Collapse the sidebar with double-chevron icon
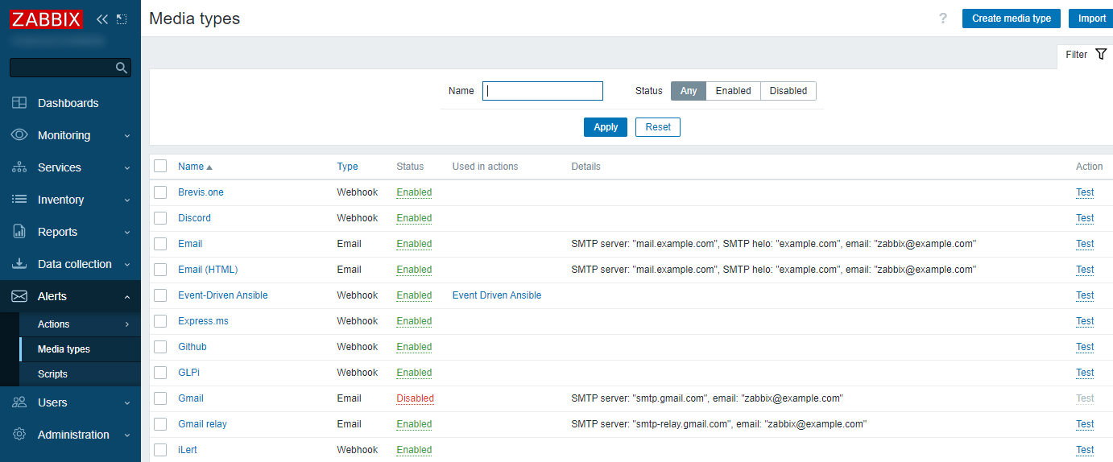Screen dimensions: 1113x462 tap(102, 19)
